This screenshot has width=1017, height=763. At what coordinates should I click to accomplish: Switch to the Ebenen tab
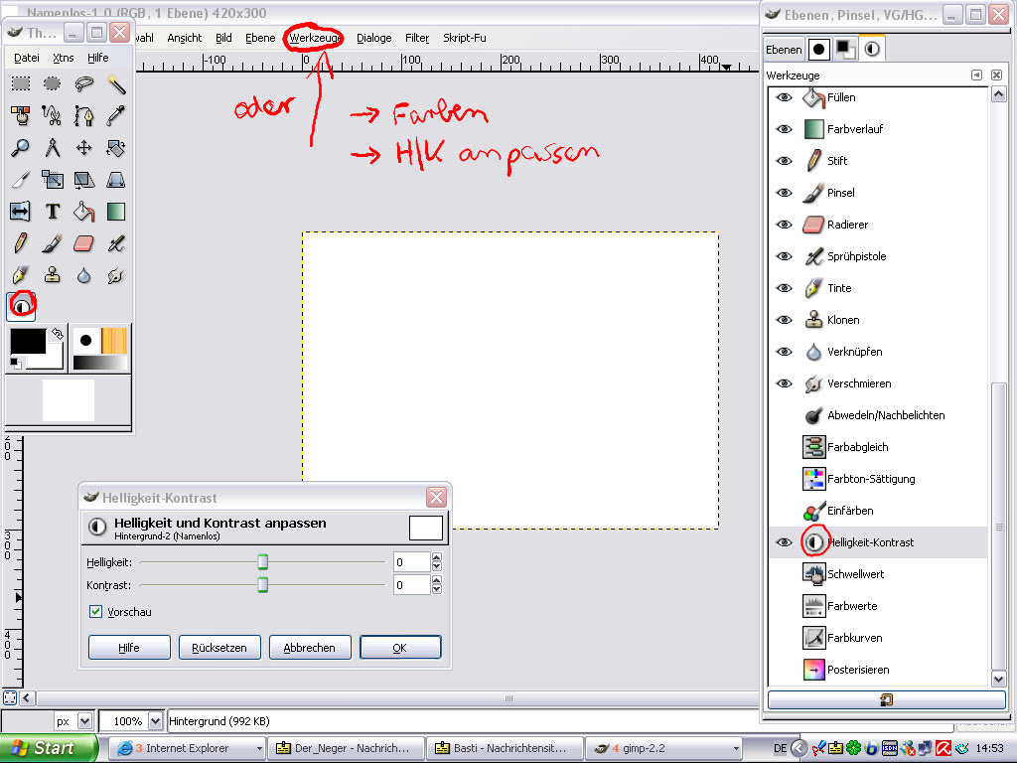tap(784, 50)
